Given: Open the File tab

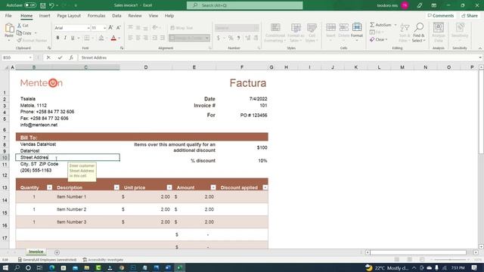Looking at the screenshot, I should coord(8,16).
